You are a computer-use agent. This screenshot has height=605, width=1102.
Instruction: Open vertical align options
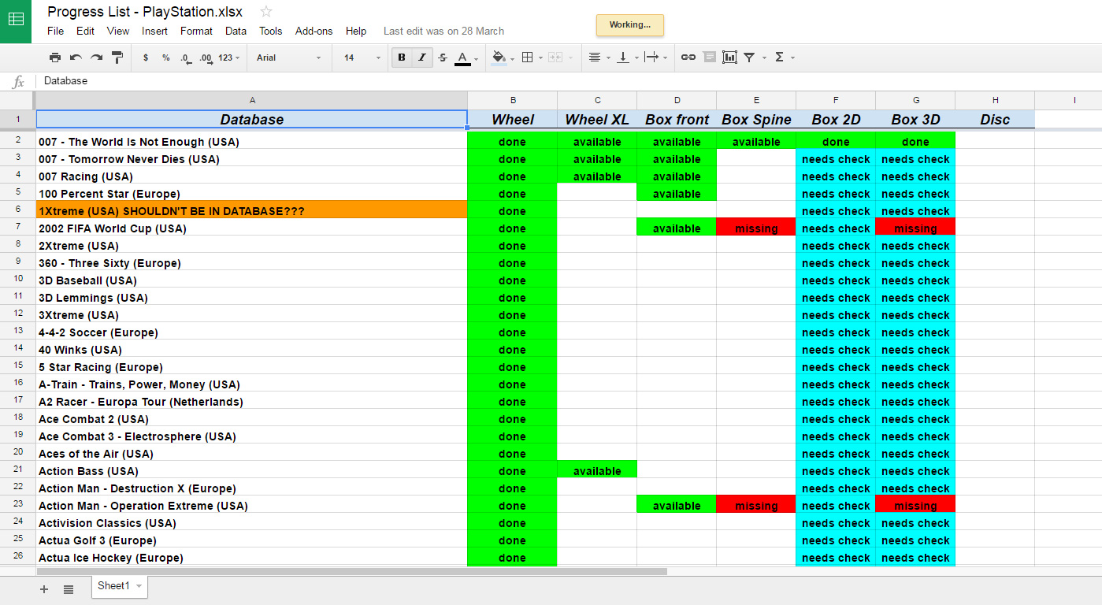(x=626, y=58)
